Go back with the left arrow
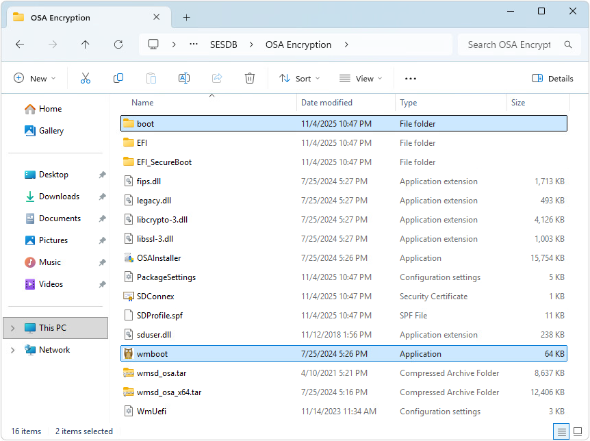 (20, 45)
